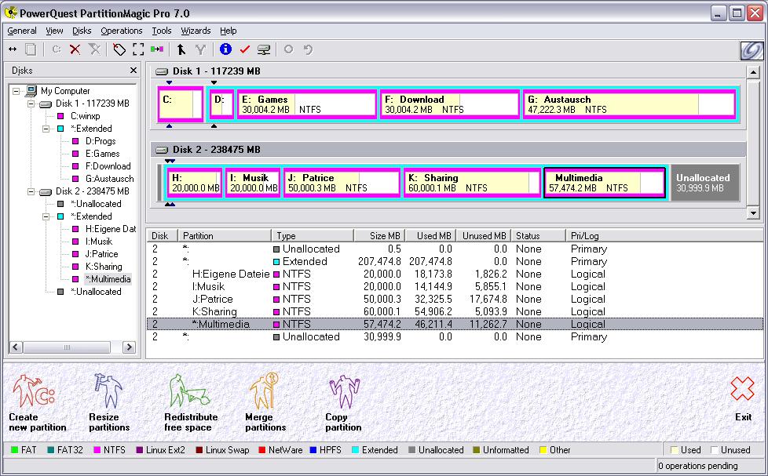Viewport: 768px width, 476px height.
Task: Select the K: Sharing partition block
Action: coord(472,183)
